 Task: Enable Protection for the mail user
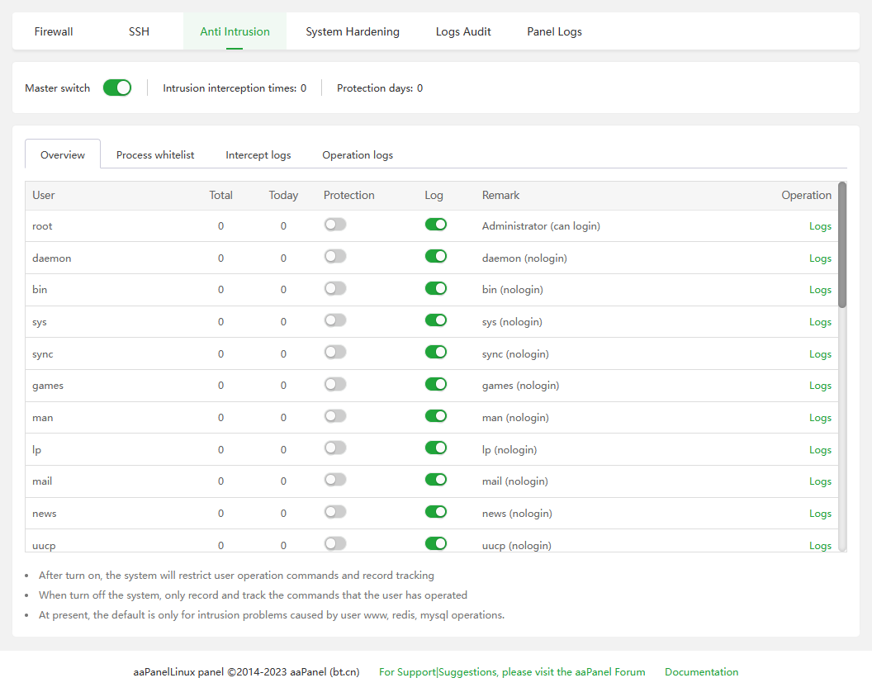[x=335, y=480]
